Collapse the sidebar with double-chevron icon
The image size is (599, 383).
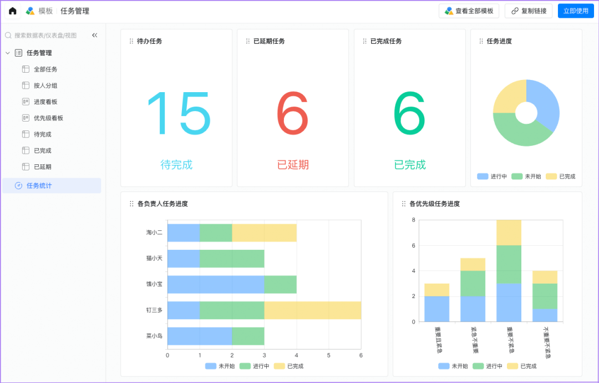(94, 35)
